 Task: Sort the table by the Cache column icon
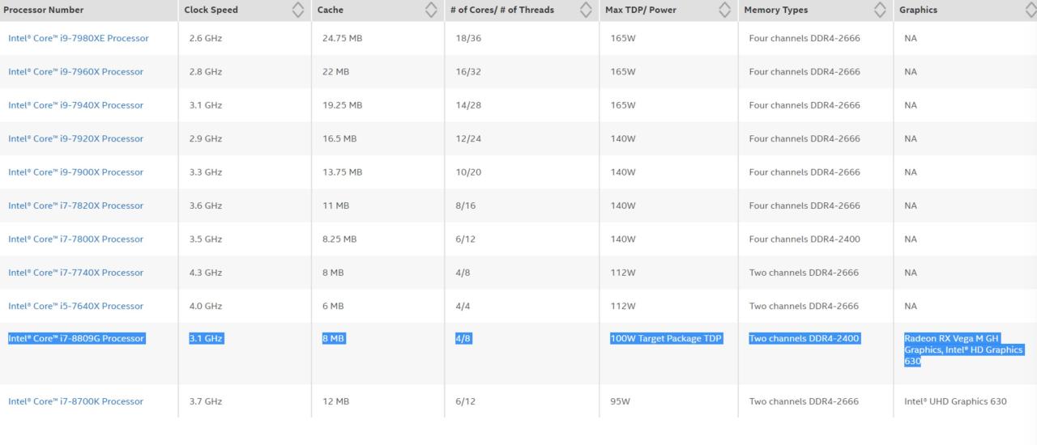click(x=431, y=11)
